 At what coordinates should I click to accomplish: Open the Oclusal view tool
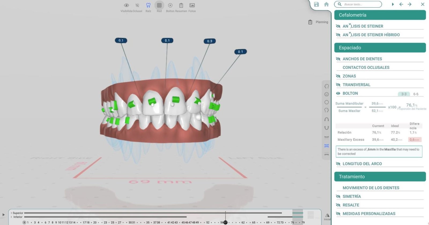coord(137,5)
